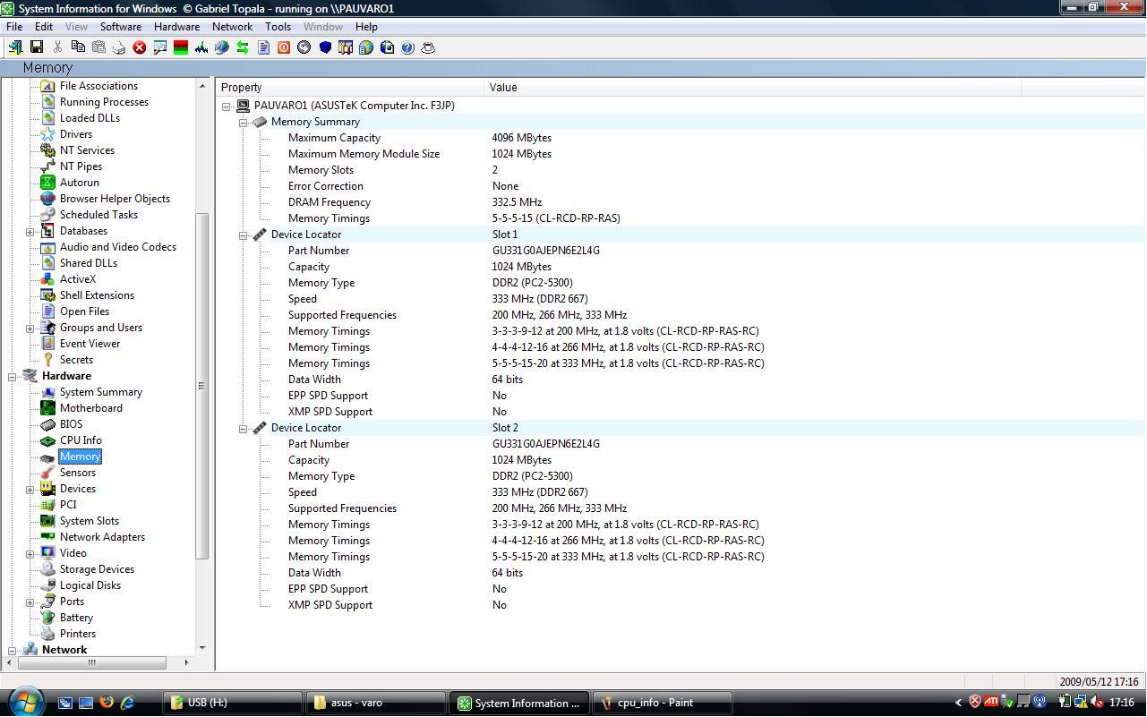Screen dimensions: 1147x717
Task: Collapse the Hardware tree section
Action: click(13, 377)
